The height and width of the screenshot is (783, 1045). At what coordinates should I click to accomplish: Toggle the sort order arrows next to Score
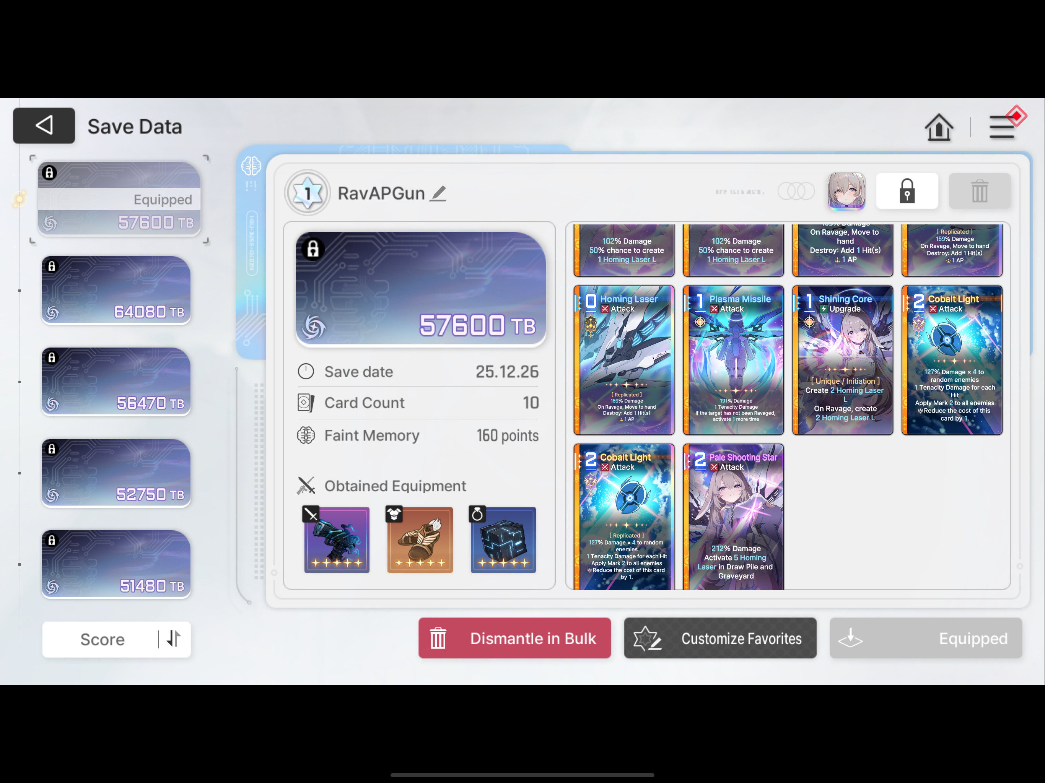pyautogui.click(x=173, y=639)
